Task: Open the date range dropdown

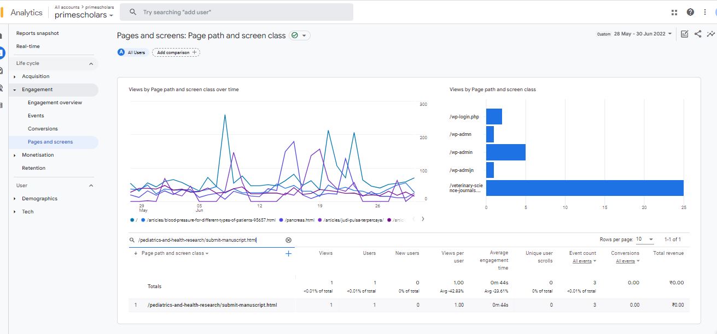Action: [642, 34]
